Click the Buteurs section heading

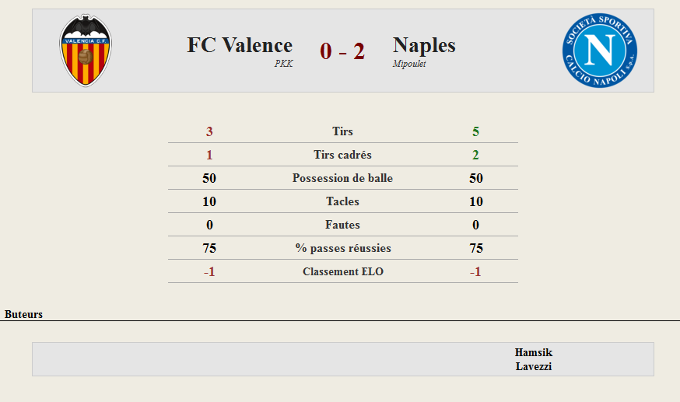click(24, 314)
